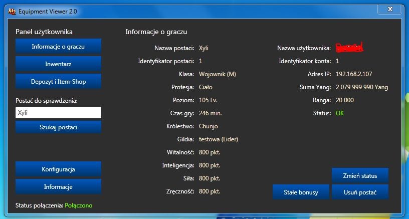Click the testowa (Lider) guild value

[219, 139]
